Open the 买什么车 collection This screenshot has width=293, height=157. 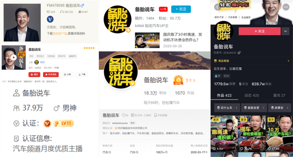coord(227,108)
